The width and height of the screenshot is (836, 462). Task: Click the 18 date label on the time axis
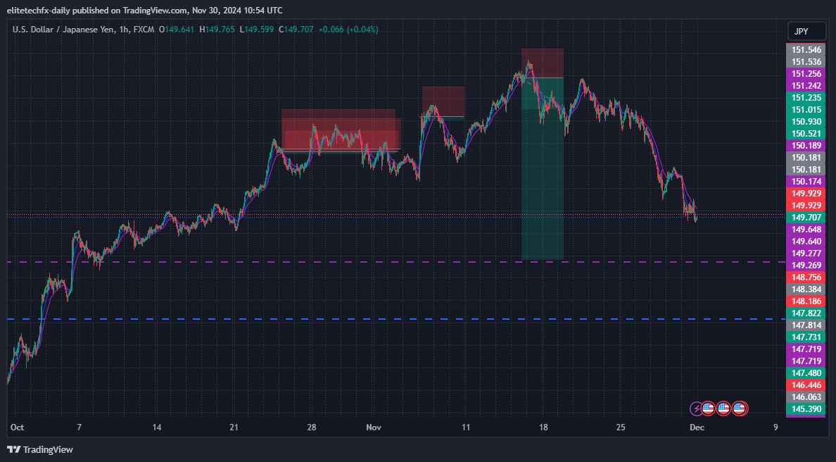coord(543,427)
